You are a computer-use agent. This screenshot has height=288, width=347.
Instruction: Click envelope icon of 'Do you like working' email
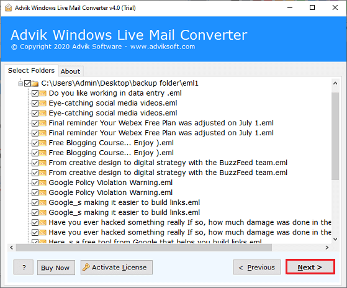point(43,93)
